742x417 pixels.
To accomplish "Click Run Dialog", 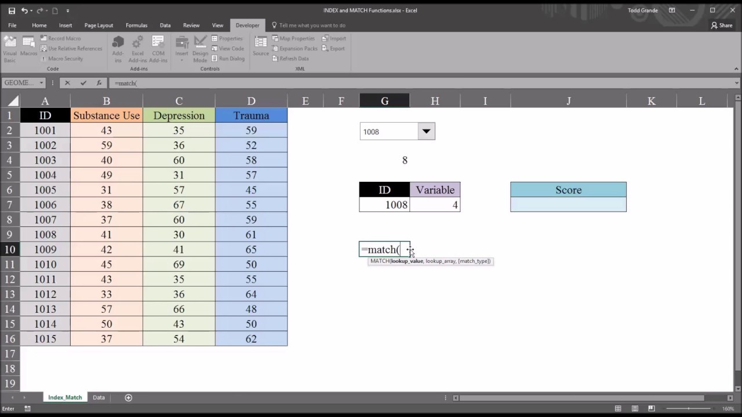I will pyautogui.click(x=228, y=58).
